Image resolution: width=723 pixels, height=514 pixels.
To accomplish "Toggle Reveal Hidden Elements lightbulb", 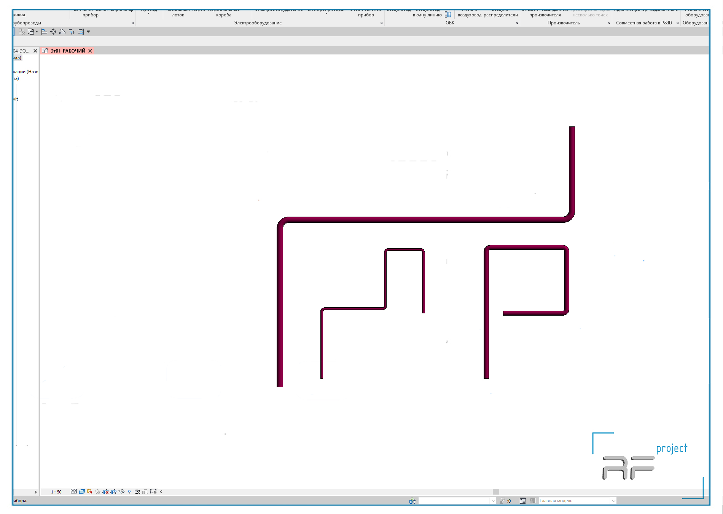I will [129, 492].
